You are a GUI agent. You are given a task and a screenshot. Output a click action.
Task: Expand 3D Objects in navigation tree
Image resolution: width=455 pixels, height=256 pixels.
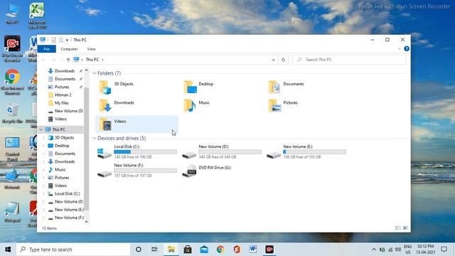pos(44,137)
